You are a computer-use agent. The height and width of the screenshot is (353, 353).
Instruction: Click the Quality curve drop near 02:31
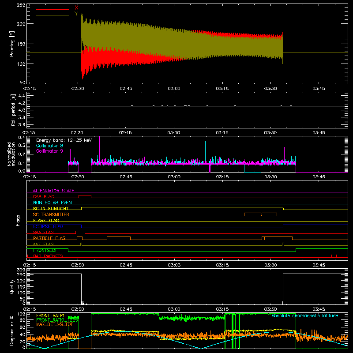[x=82, y=289]
